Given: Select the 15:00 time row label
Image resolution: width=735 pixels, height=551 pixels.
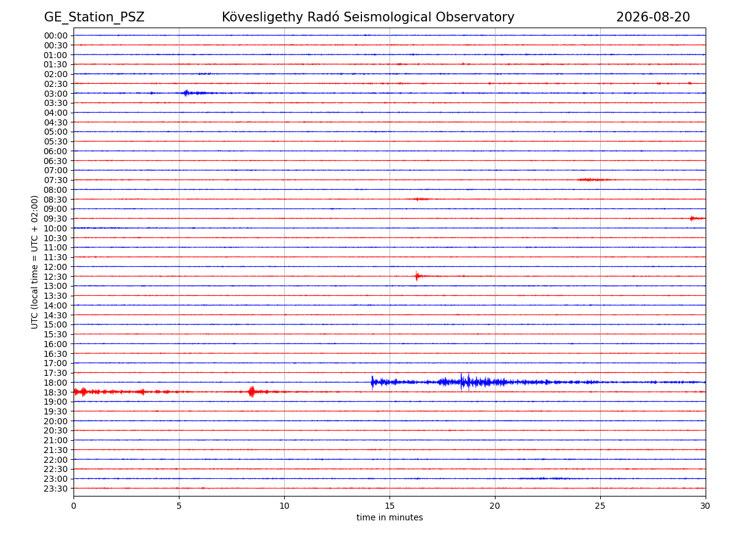Looking at the screenshot, I should pyautogui.click(x=56, y=324).
